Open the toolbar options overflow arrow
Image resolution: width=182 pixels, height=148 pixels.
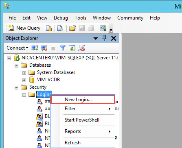tap(111, 30)
